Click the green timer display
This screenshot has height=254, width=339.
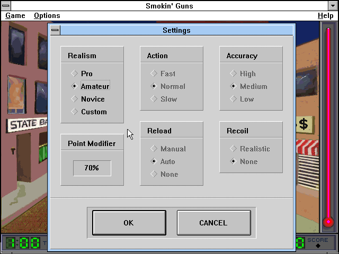[22, 242]
